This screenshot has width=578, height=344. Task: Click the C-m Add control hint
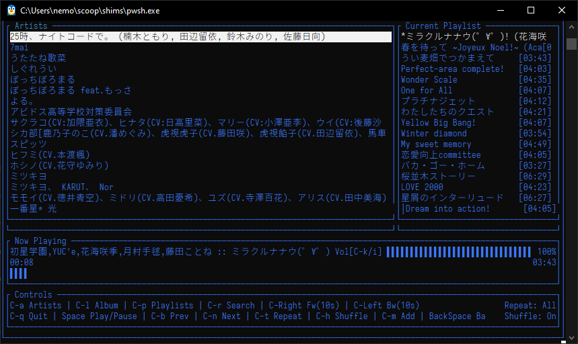pyautogui.click(x=398, y=316)
